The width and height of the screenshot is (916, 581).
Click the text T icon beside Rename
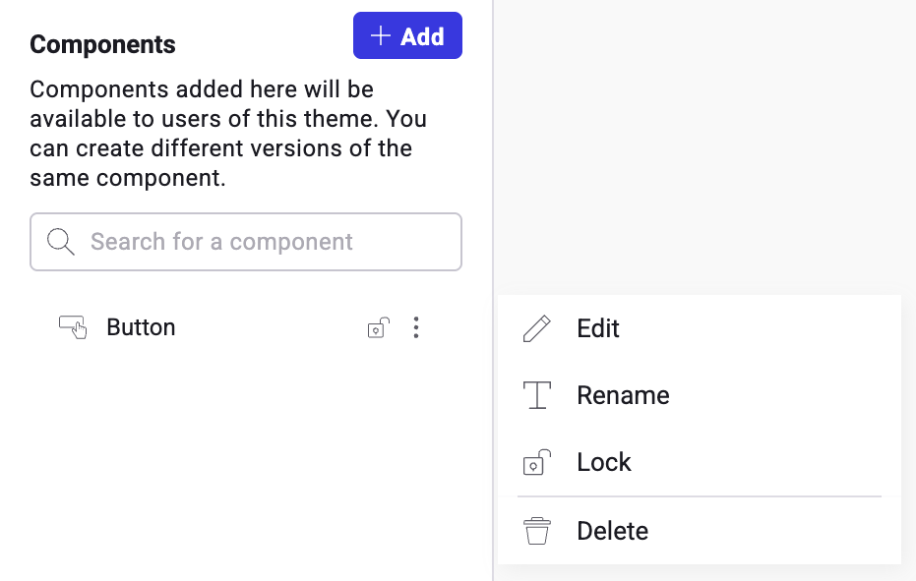click(x=536, y=395)
